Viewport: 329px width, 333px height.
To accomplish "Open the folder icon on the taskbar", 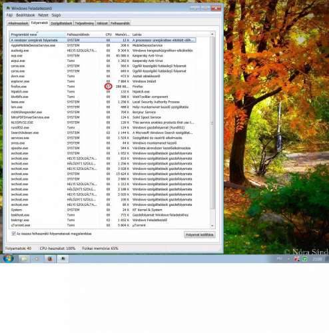I will (x=24, y=258).
